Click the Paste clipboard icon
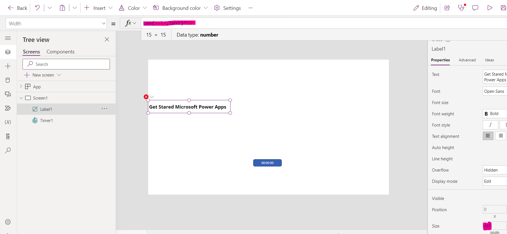 point(62,8)
